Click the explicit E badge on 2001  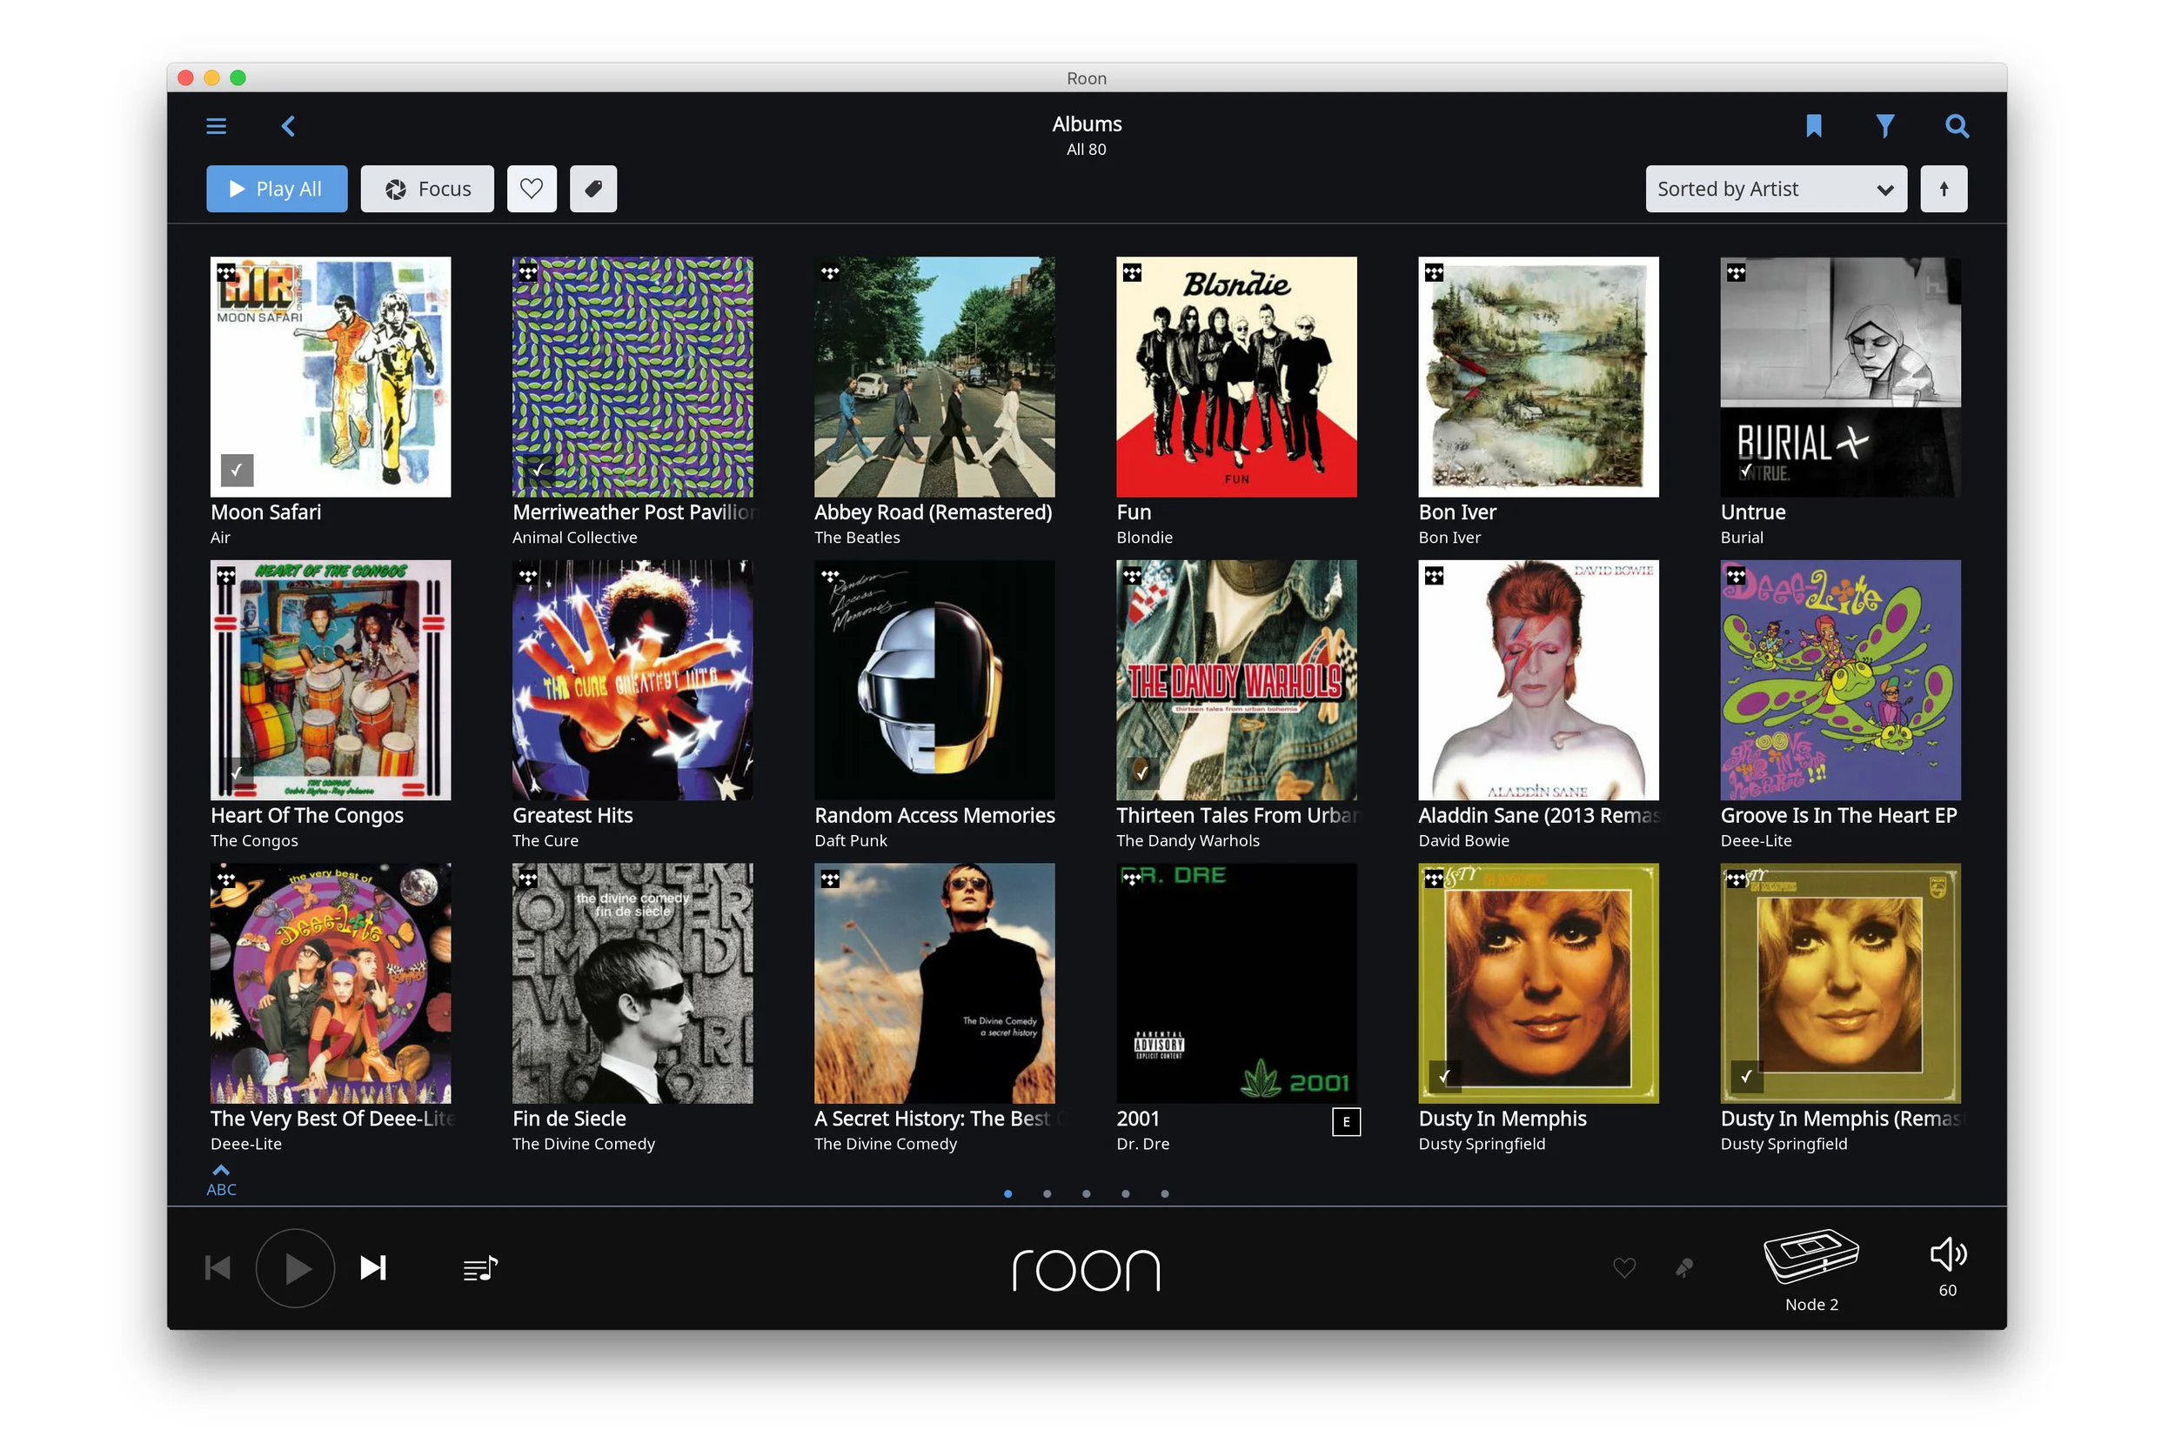[x=1347, y=1122]
